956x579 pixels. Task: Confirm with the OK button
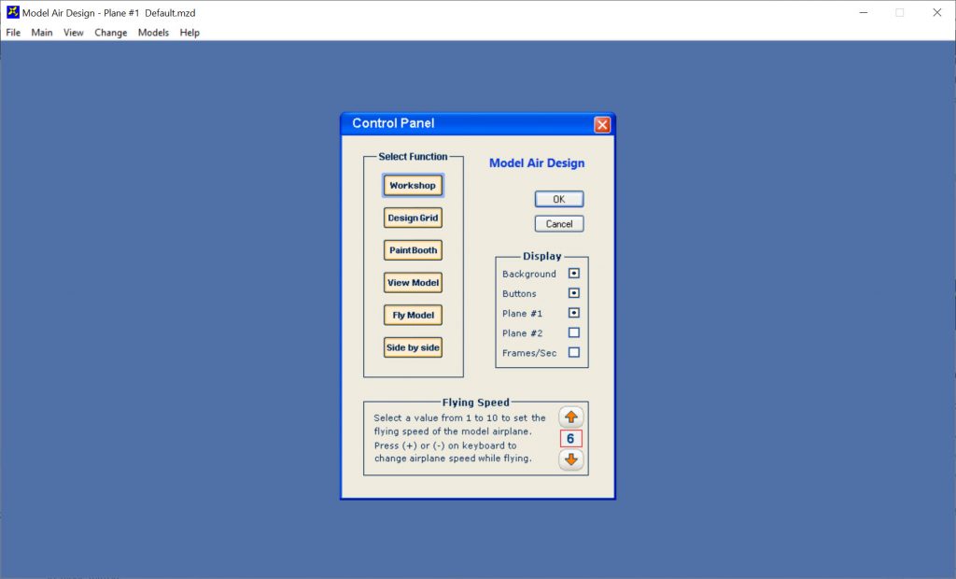click(x=559, y=199)
